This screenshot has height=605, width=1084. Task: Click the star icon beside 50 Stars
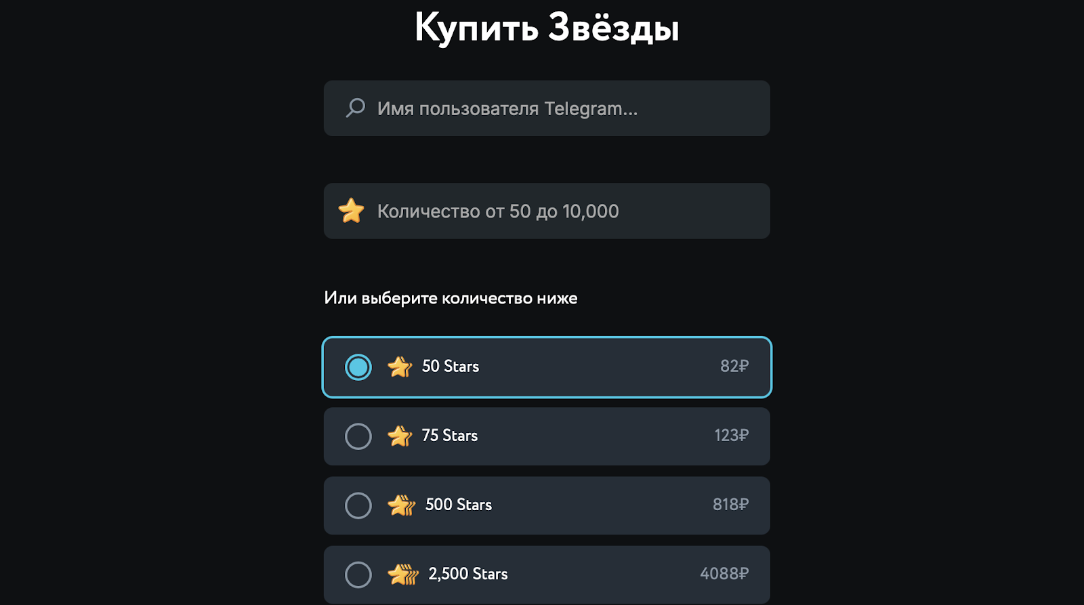coord(400,367)
